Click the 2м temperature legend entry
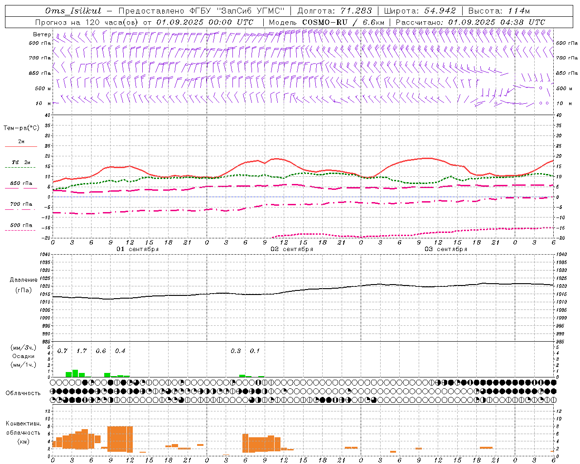 click(21, 142)
